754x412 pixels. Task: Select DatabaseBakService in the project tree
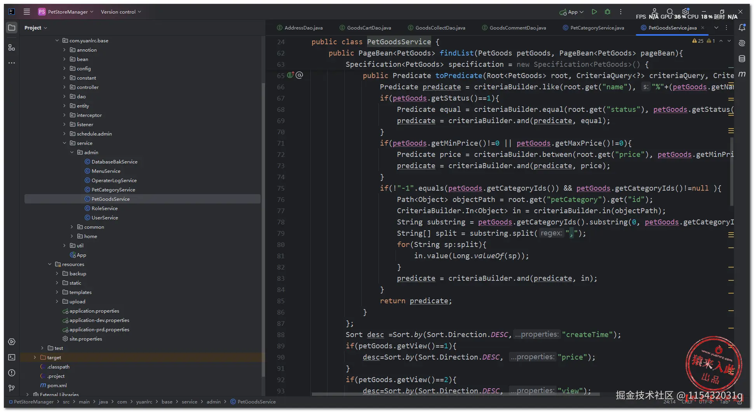click(115, 162)
